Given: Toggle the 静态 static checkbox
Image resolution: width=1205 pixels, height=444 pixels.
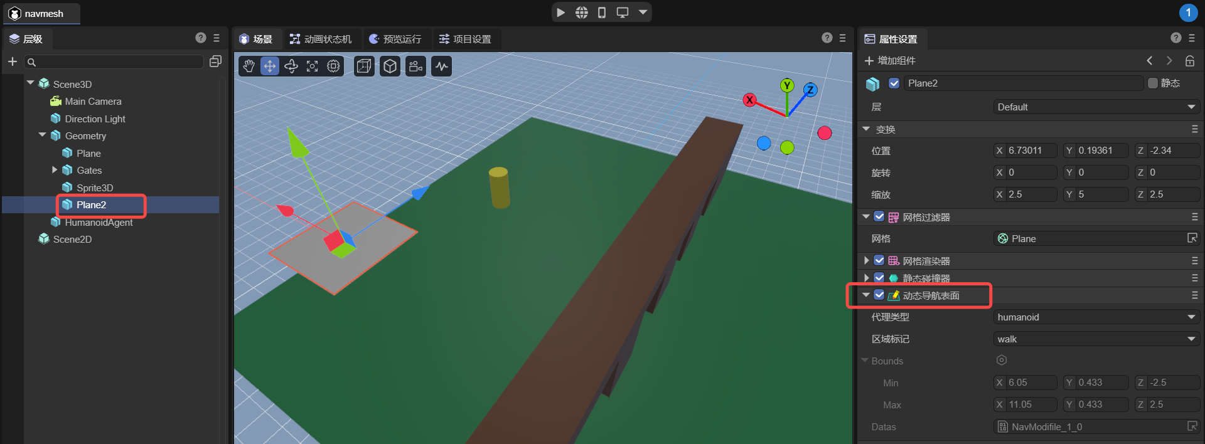Looking at the screenshot, I should [1153, 83].
